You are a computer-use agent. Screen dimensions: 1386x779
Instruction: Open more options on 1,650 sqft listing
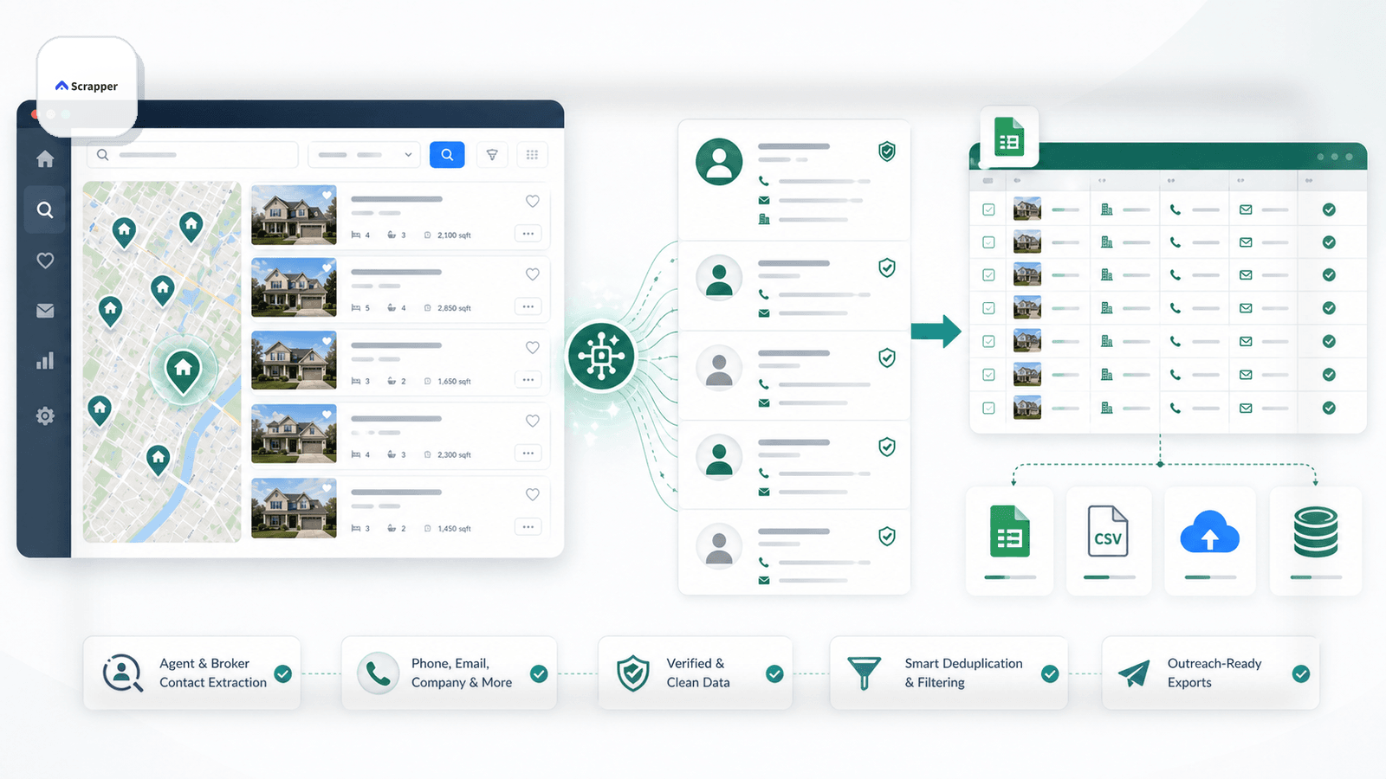(x=528, y=380)
